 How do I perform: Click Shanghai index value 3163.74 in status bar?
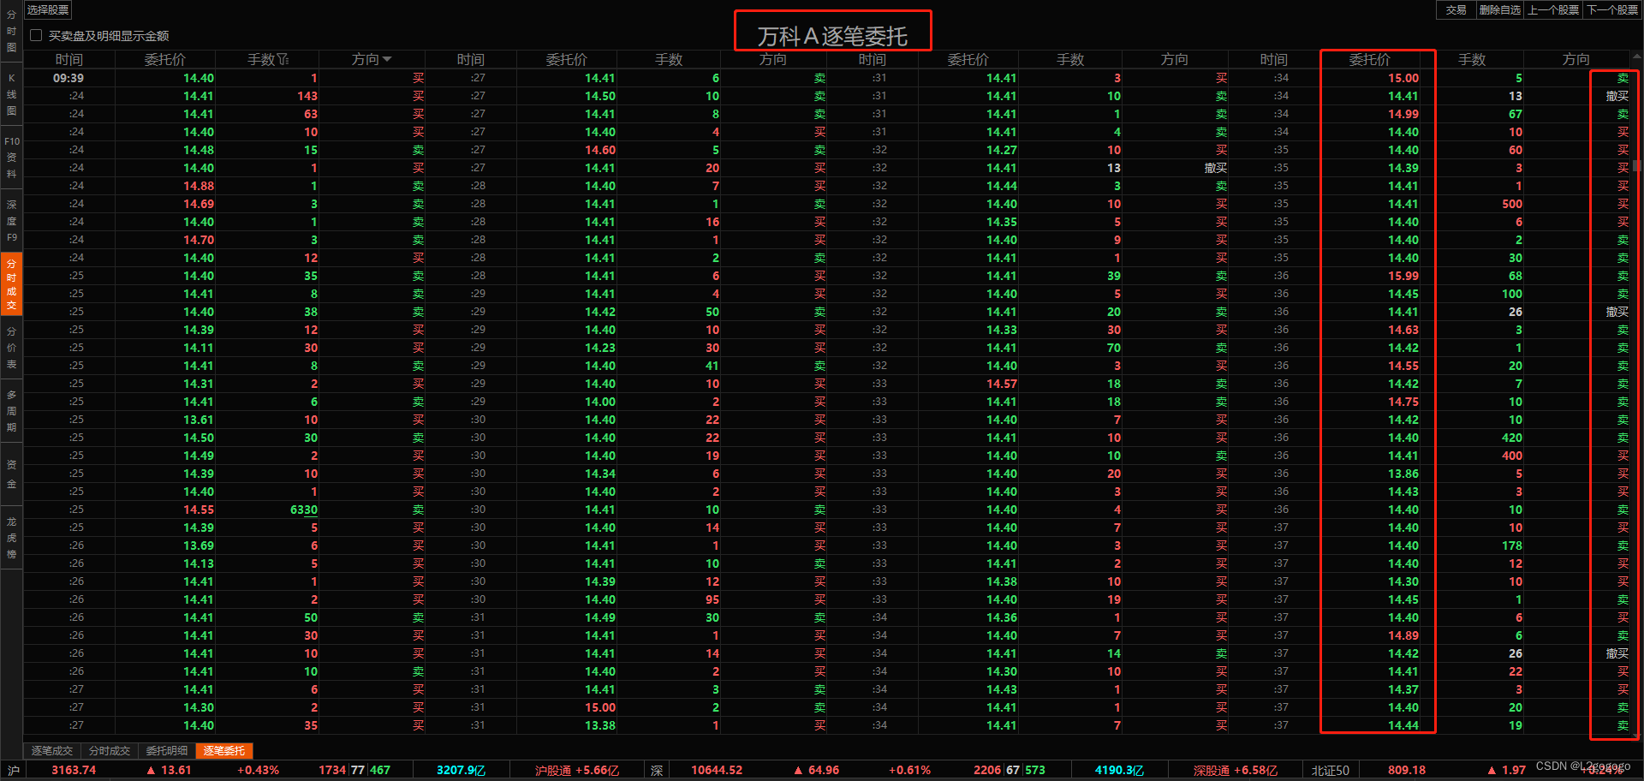click(74, 770)
